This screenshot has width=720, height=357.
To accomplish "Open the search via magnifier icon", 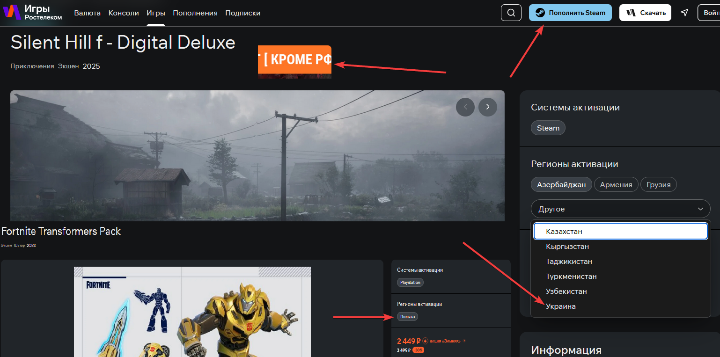I will point(511,13).
